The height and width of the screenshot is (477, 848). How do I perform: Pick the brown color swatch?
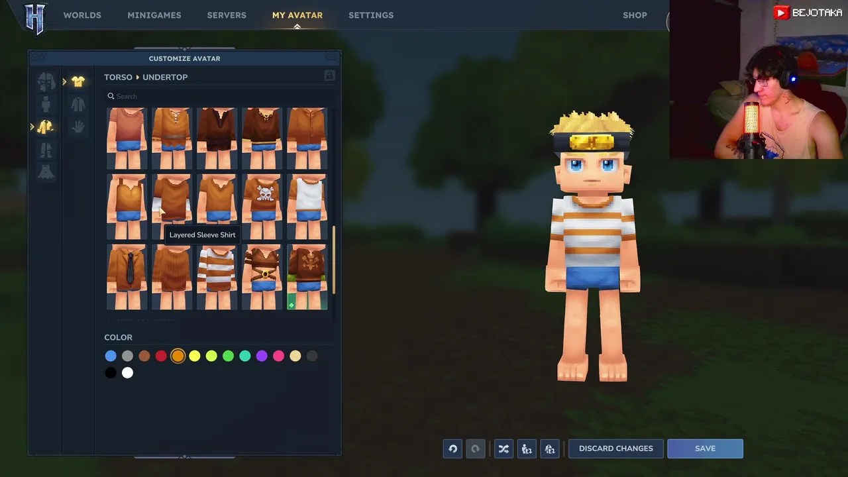144,356
